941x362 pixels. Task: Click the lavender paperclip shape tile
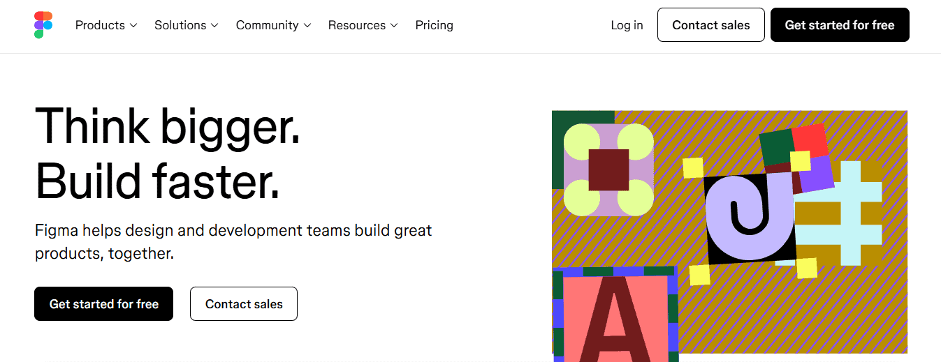(x=749, y=218)
